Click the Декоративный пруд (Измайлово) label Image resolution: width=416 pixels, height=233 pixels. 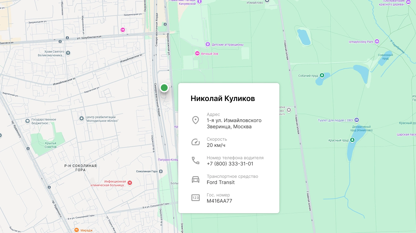tap(362, 128)
